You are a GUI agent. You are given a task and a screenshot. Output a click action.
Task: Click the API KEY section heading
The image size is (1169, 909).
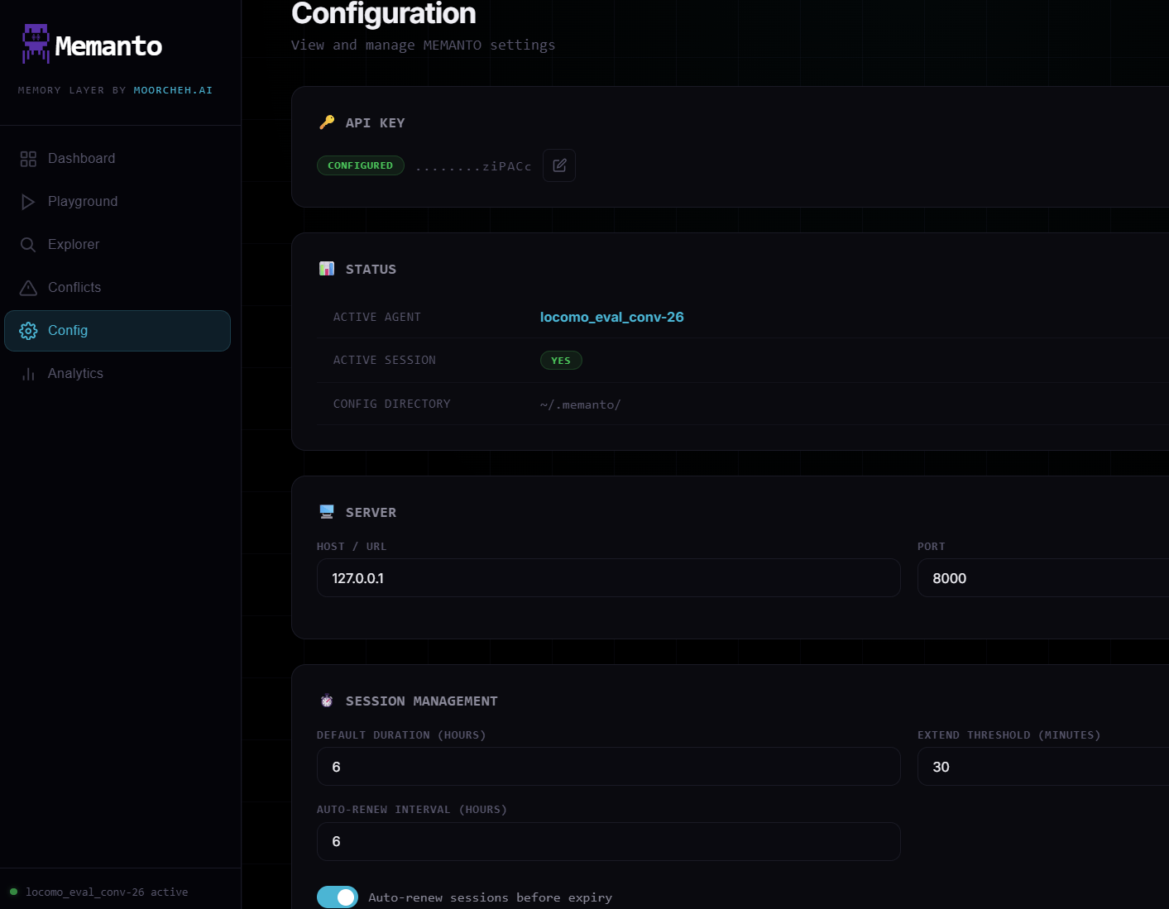tap(375, 122)
